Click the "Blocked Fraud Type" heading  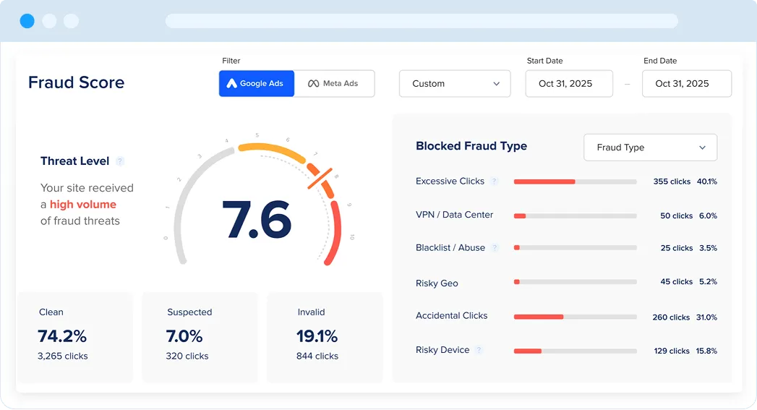coord(471,146)
